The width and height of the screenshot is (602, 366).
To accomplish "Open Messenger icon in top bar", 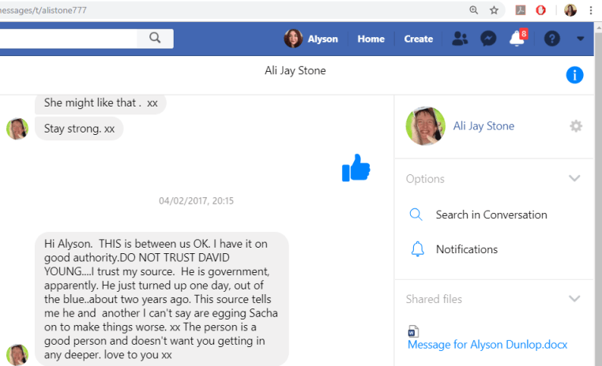I will tap(488, 39).
